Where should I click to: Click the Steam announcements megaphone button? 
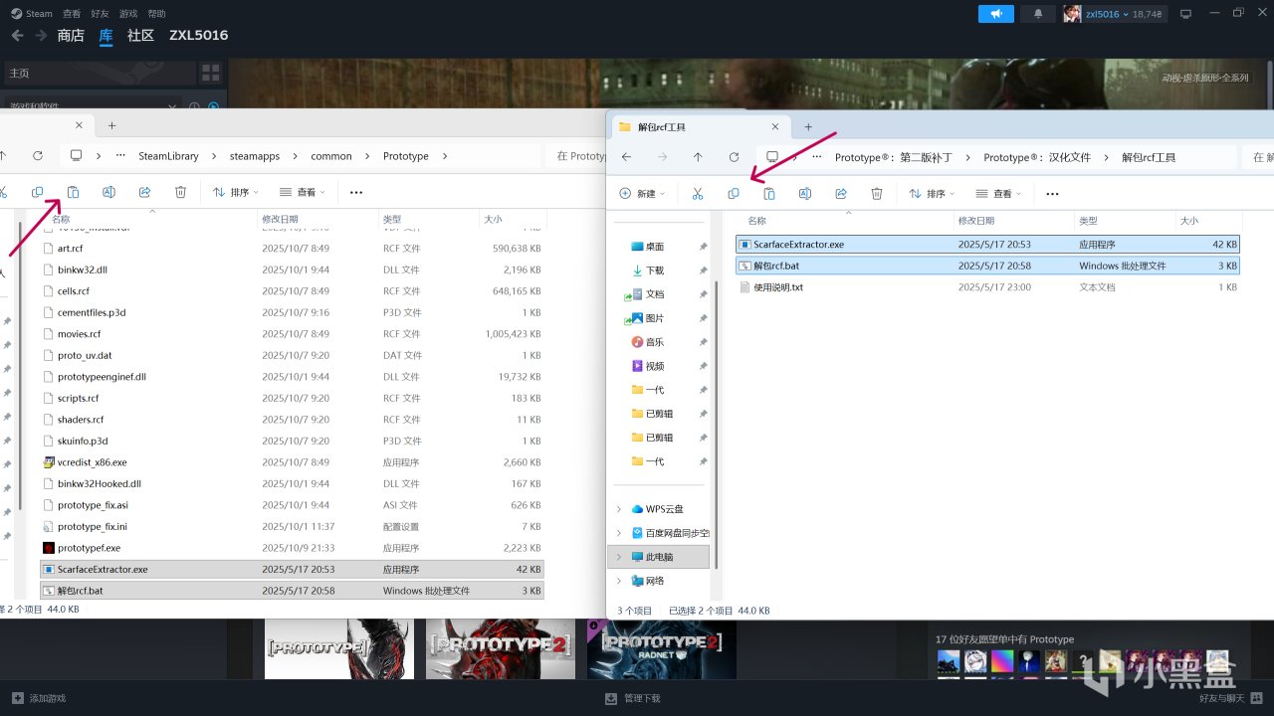[x=996, y=14]
